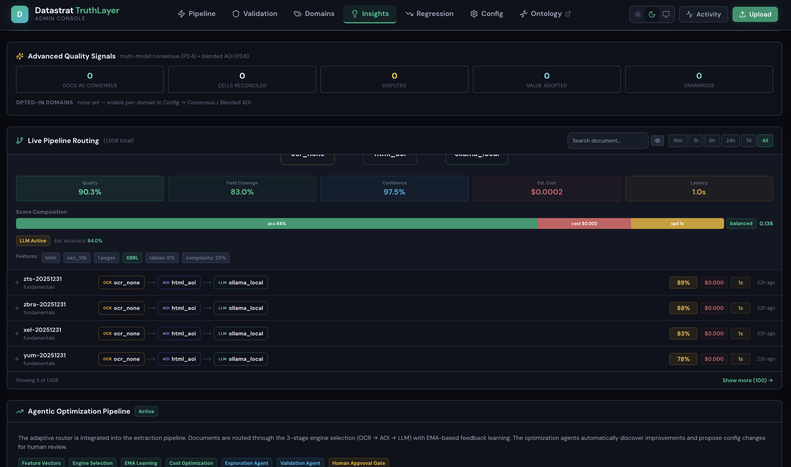791x467 pixels.
Task: Click the sec_10k feature tag
Action: [x=77, y=258]
